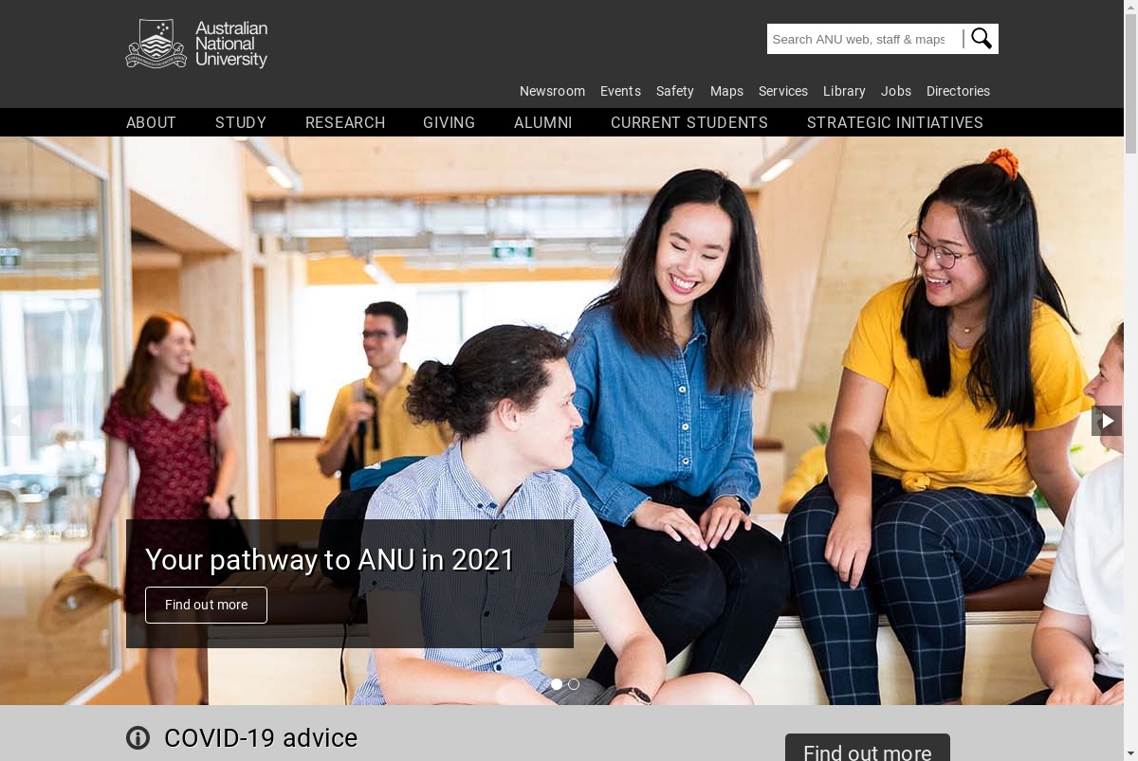Click the COVID-19 advice info icon
Image resolution: width=1138 pixels, height=761 pixels.
[138, 738]
